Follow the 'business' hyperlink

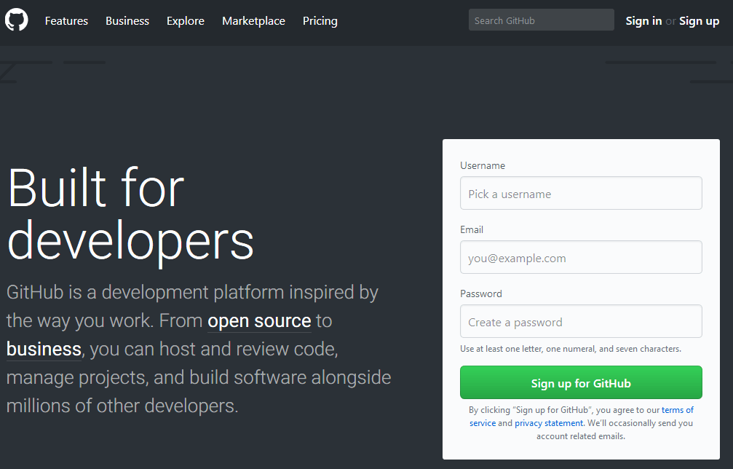pyautogui.click(x=43, y=349)
